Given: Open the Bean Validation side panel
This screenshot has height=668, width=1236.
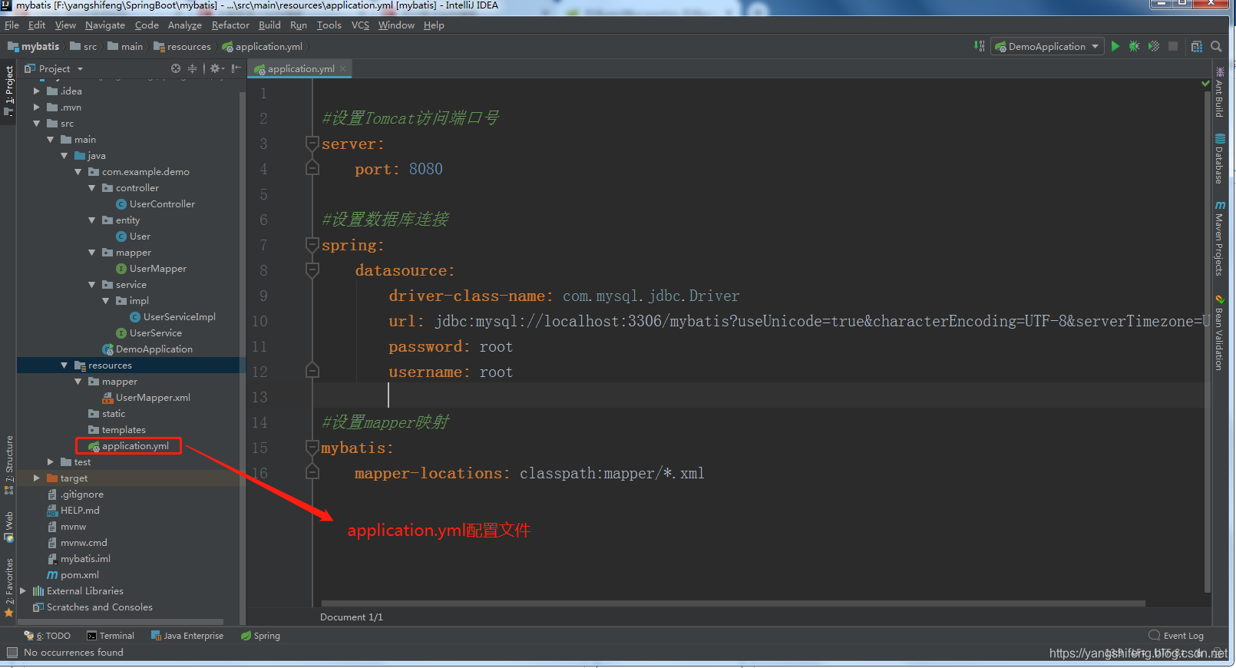Looking at the screenshot, I should pos(1219,332).
